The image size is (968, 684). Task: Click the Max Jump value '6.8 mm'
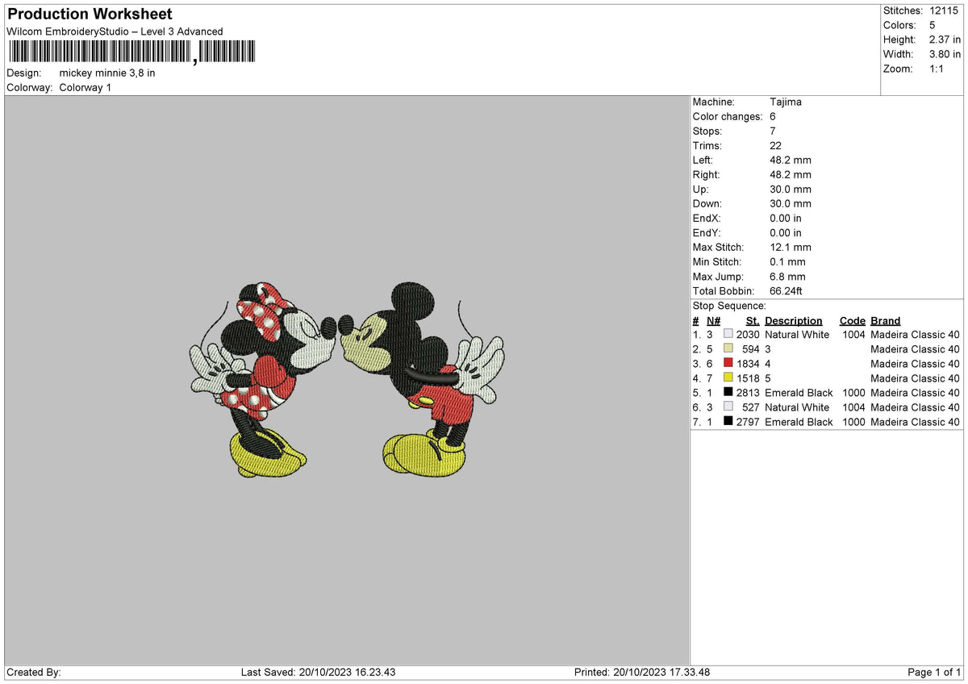788,276
